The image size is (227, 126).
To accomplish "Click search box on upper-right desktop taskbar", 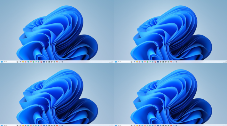I will click(124, 62).
